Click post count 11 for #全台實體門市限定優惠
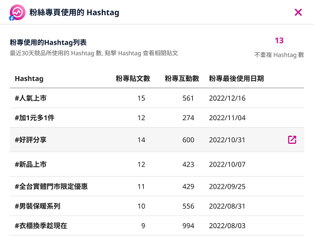The width and height of the screenshot is (314, 237). pyautogui.click(x=141, y=187)
